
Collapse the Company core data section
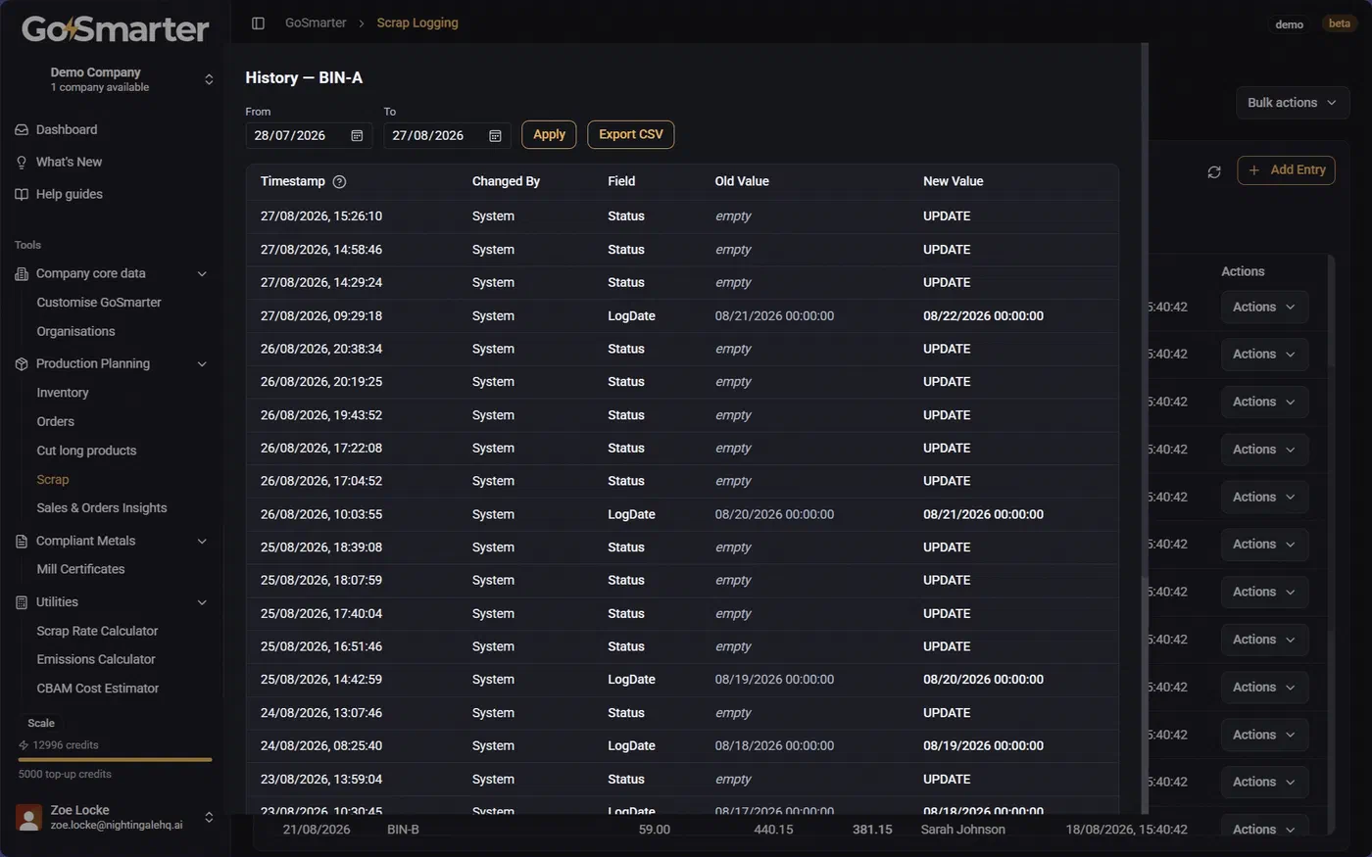(202, 273)
